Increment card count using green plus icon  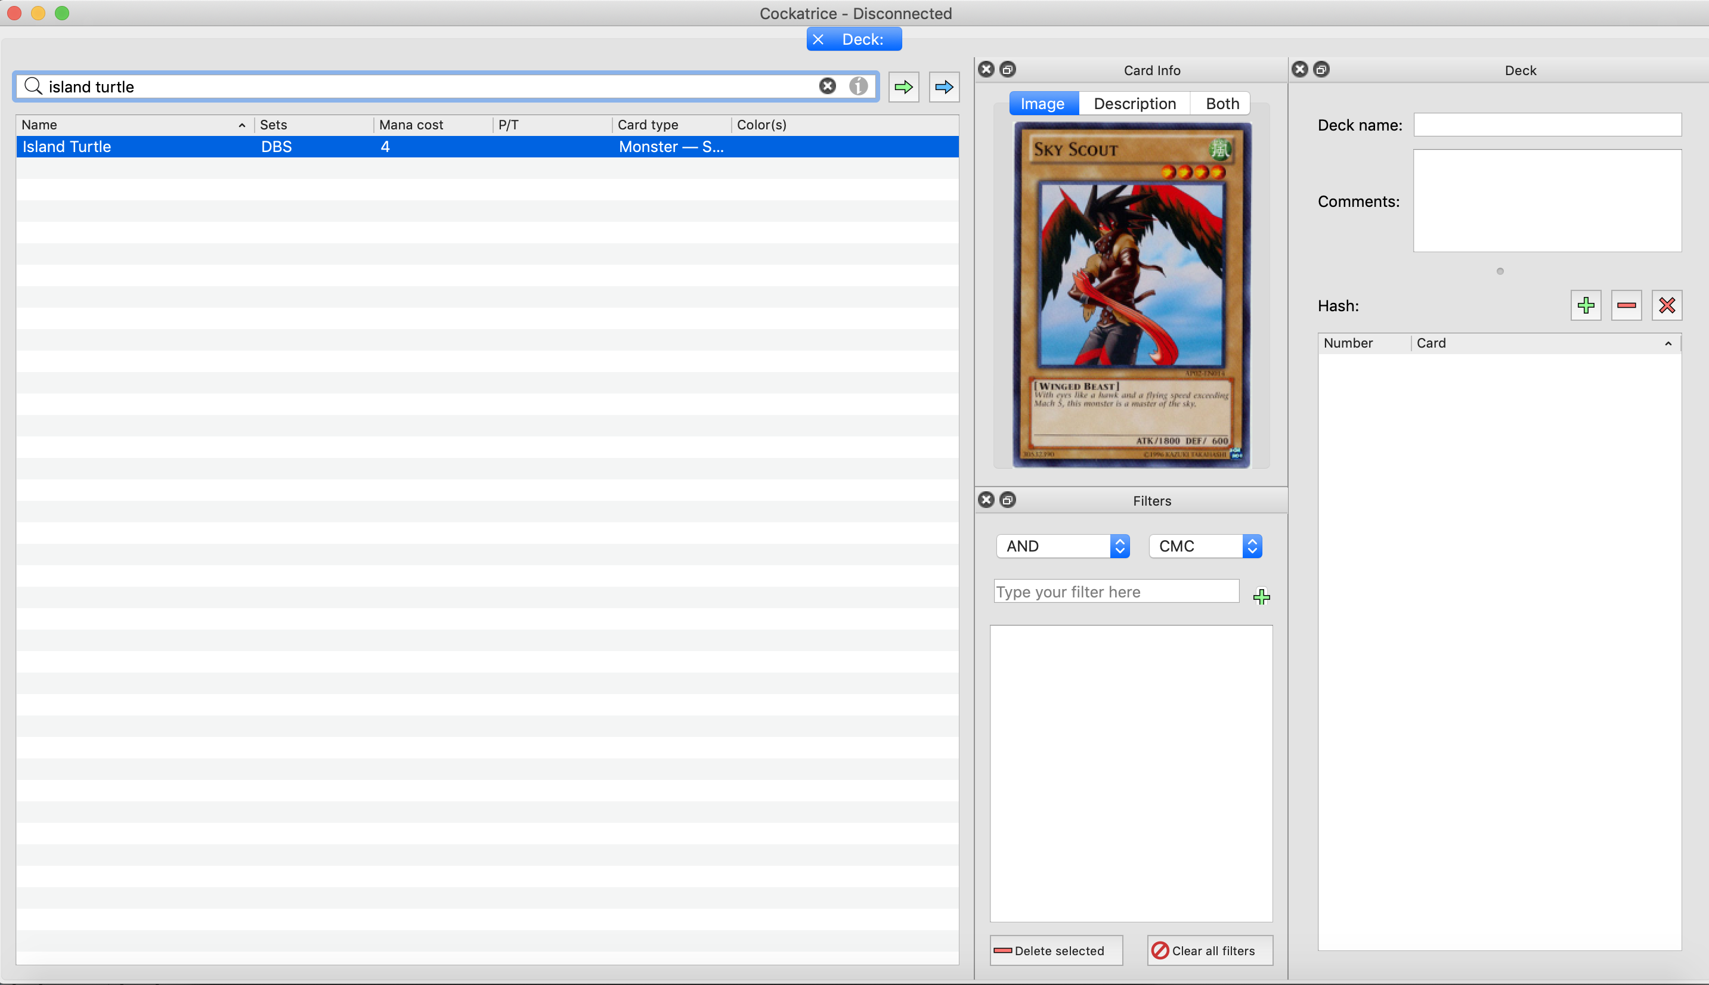coord(1586,305)
